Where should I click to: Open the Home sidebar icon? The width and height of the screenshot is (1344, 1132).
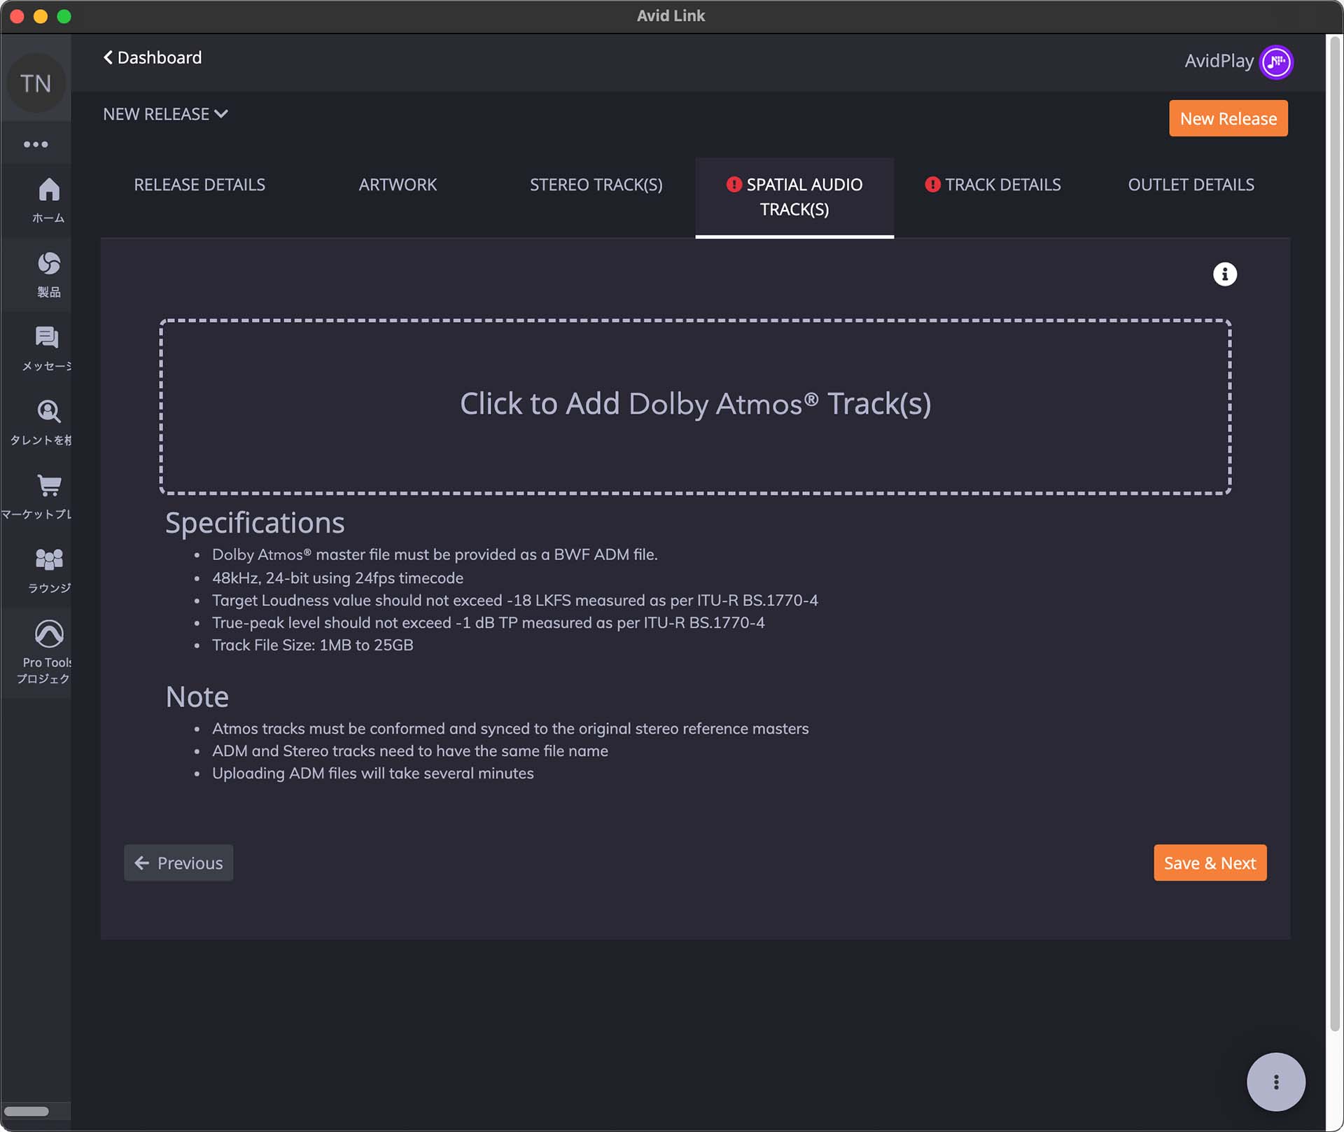pos(48,190)
